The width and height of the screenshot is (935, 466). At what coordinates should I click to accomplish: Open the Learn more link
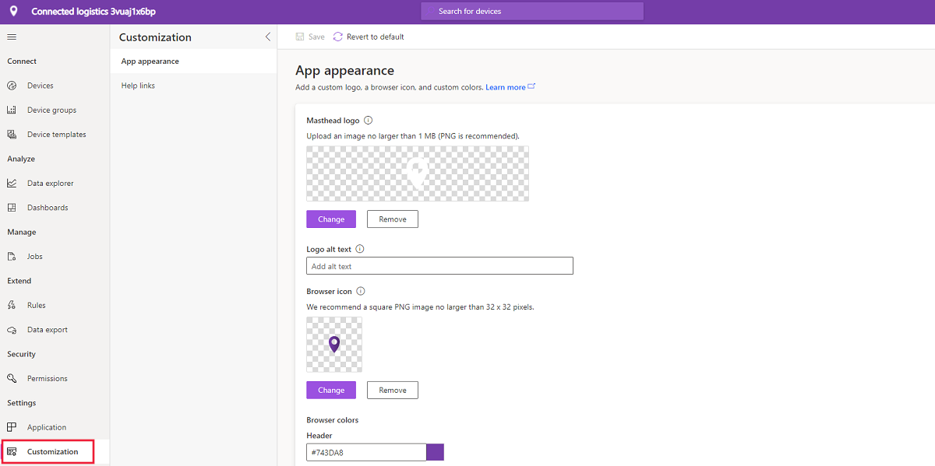click(x=506, y=87)
